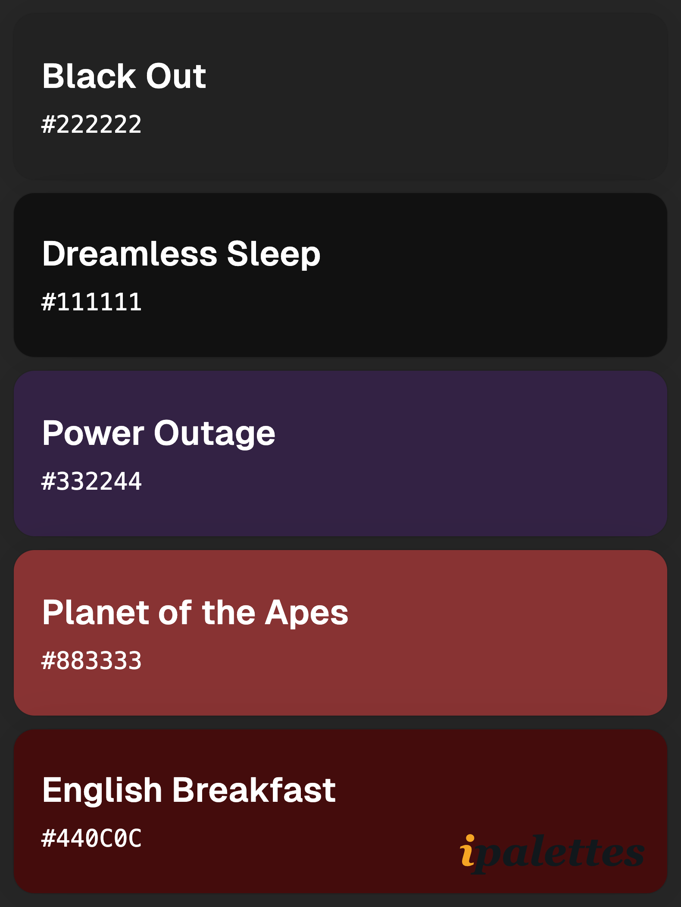Image resolution: width=681 pixels, height=907 pixels.
Task: Click the Dreamless Sleep title text
Action: click(x=181, y=254)
